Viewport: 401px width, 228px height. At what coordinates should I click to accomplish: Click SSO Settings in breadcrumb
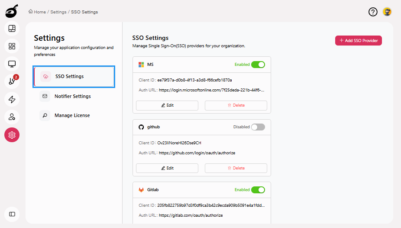tap(84, 12)
